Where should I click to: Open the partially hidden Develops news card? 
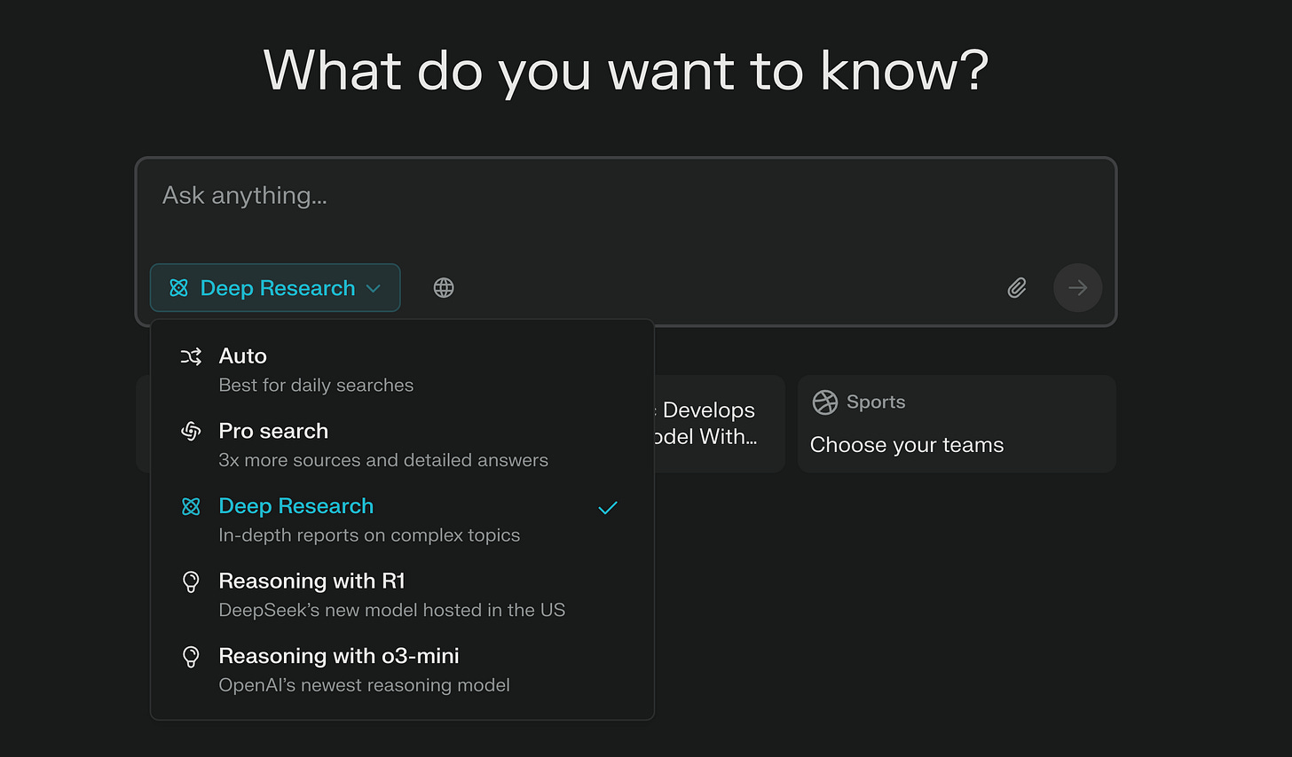pos(720,424)
